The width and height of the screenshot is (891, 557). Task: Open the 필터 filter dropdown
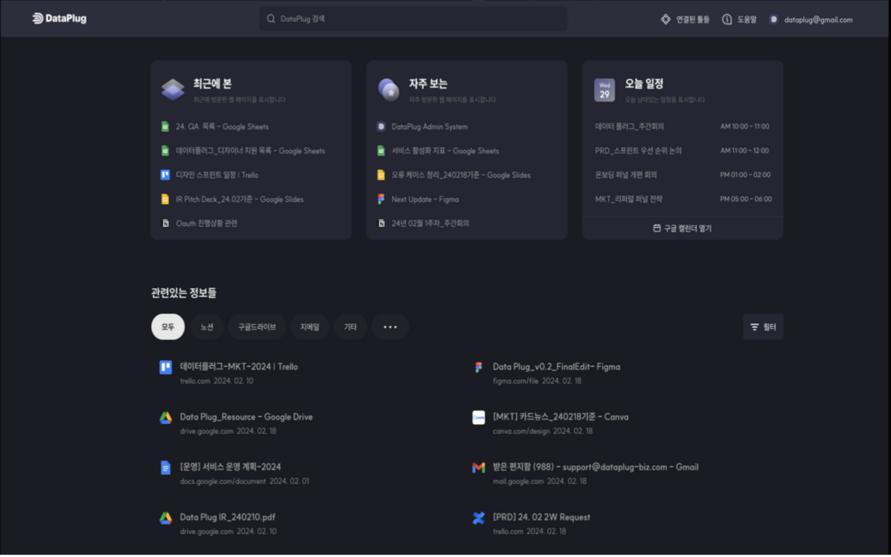tap(763, 326)
